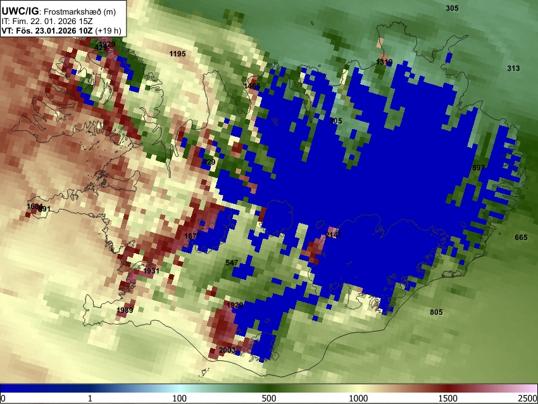Click the 1989 value label
Image resolution: width=538 pixels, height=404 pixels.
[x=125, y=310]
